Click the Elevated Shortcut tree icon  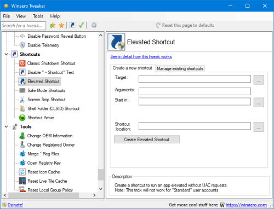[22, 82]
